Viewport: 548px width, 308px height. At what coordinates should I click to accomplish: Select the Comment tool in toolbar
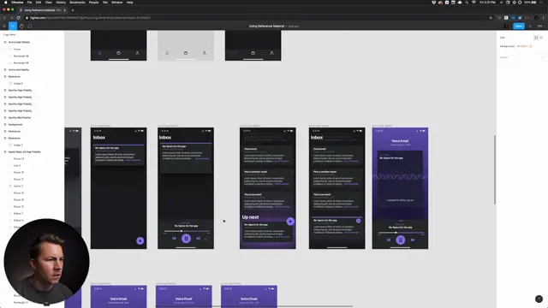[x=30, y=27]
